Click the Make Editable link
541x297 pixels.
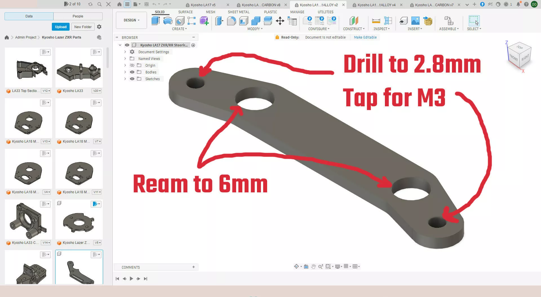pos(365,37)
